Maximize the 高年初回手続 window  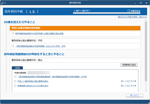[141, 3]
